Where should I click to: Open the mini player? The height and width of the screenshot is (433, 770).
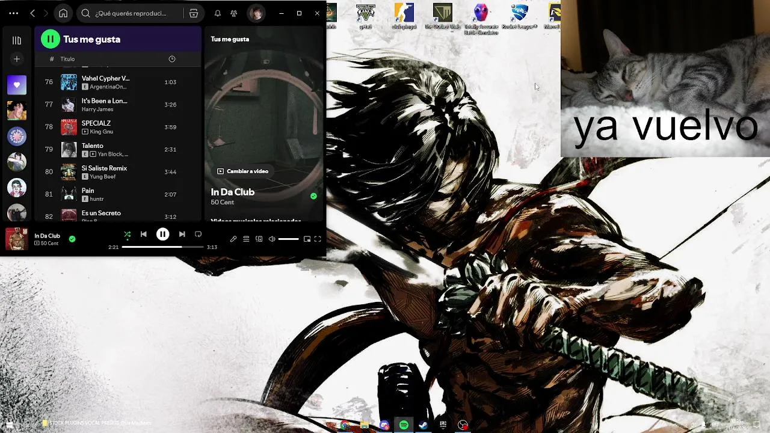click(307, 239)
